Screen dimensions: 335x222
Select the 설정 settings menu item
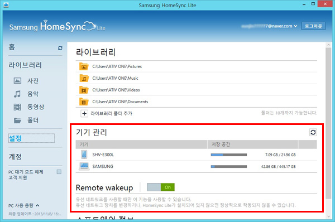31,138
